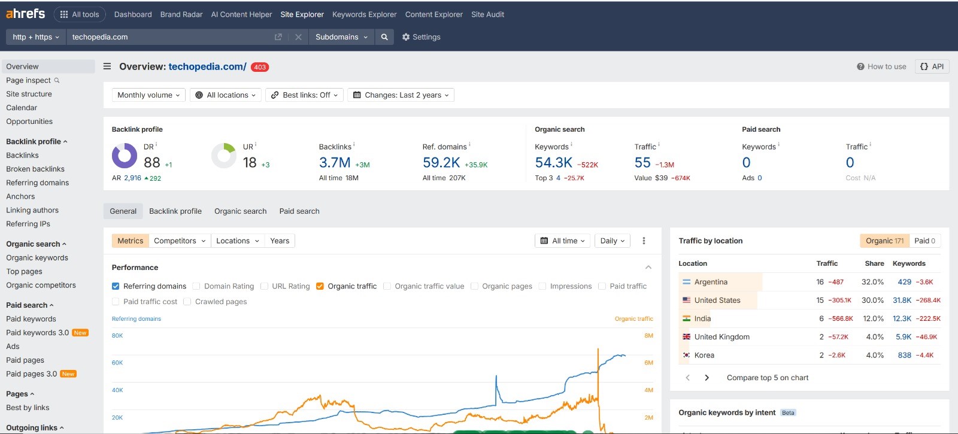Image resolution: width=958 pixels, height=434 pixels.
Task: Click the UR info icon
Action: [256, 144]
